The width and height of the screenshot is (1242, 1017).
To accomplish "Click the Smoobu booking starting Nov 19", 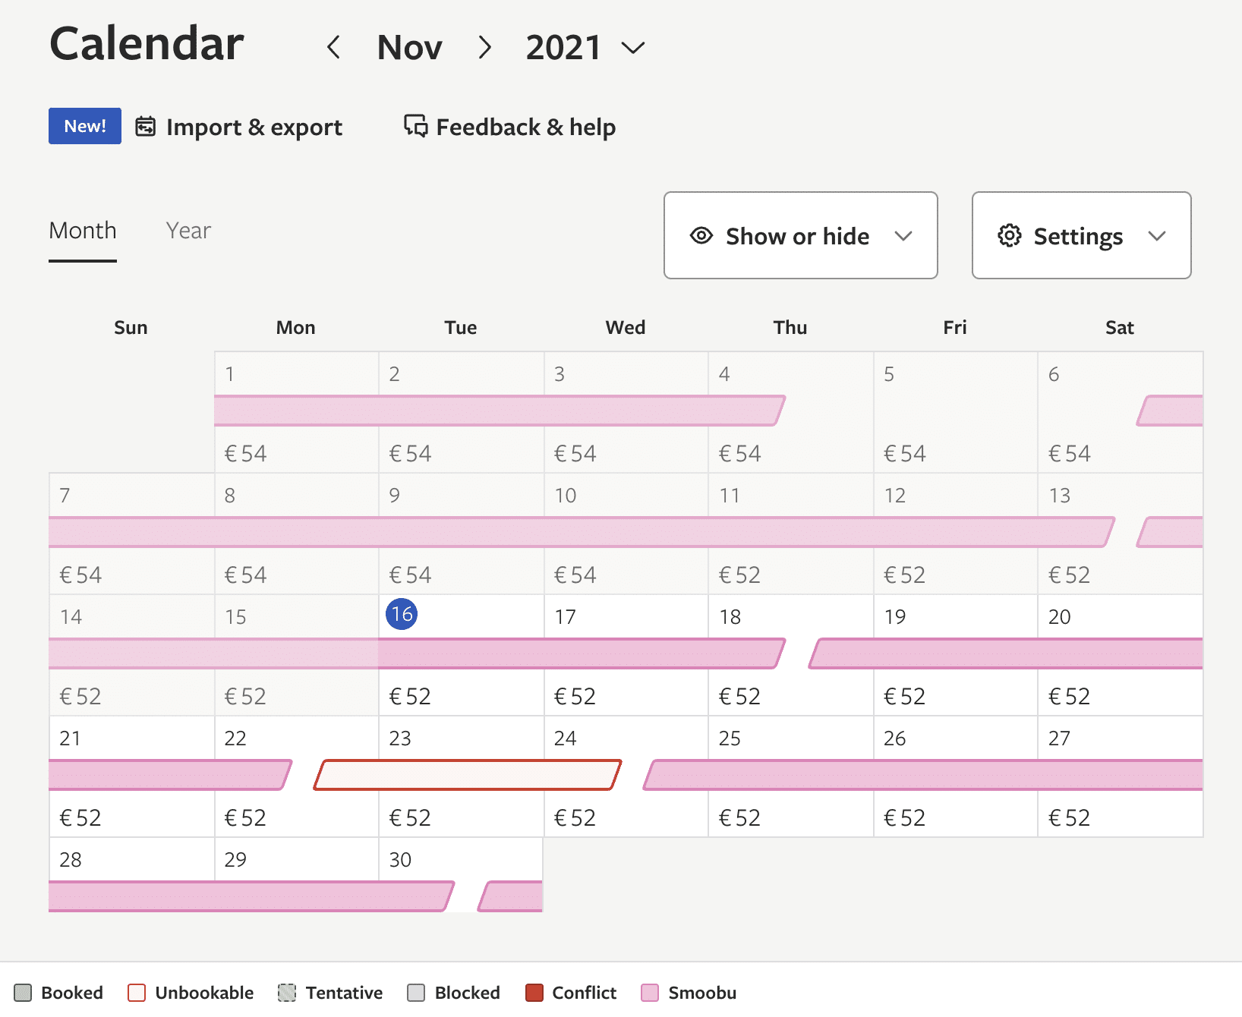I will [1006, 653].
